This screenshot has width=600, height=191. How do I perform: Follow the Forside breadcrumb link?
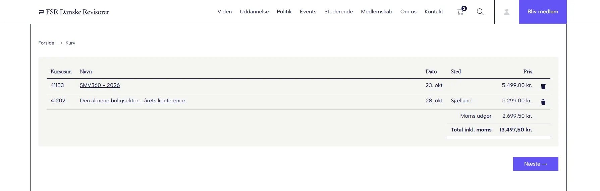[x=46, y=43]
